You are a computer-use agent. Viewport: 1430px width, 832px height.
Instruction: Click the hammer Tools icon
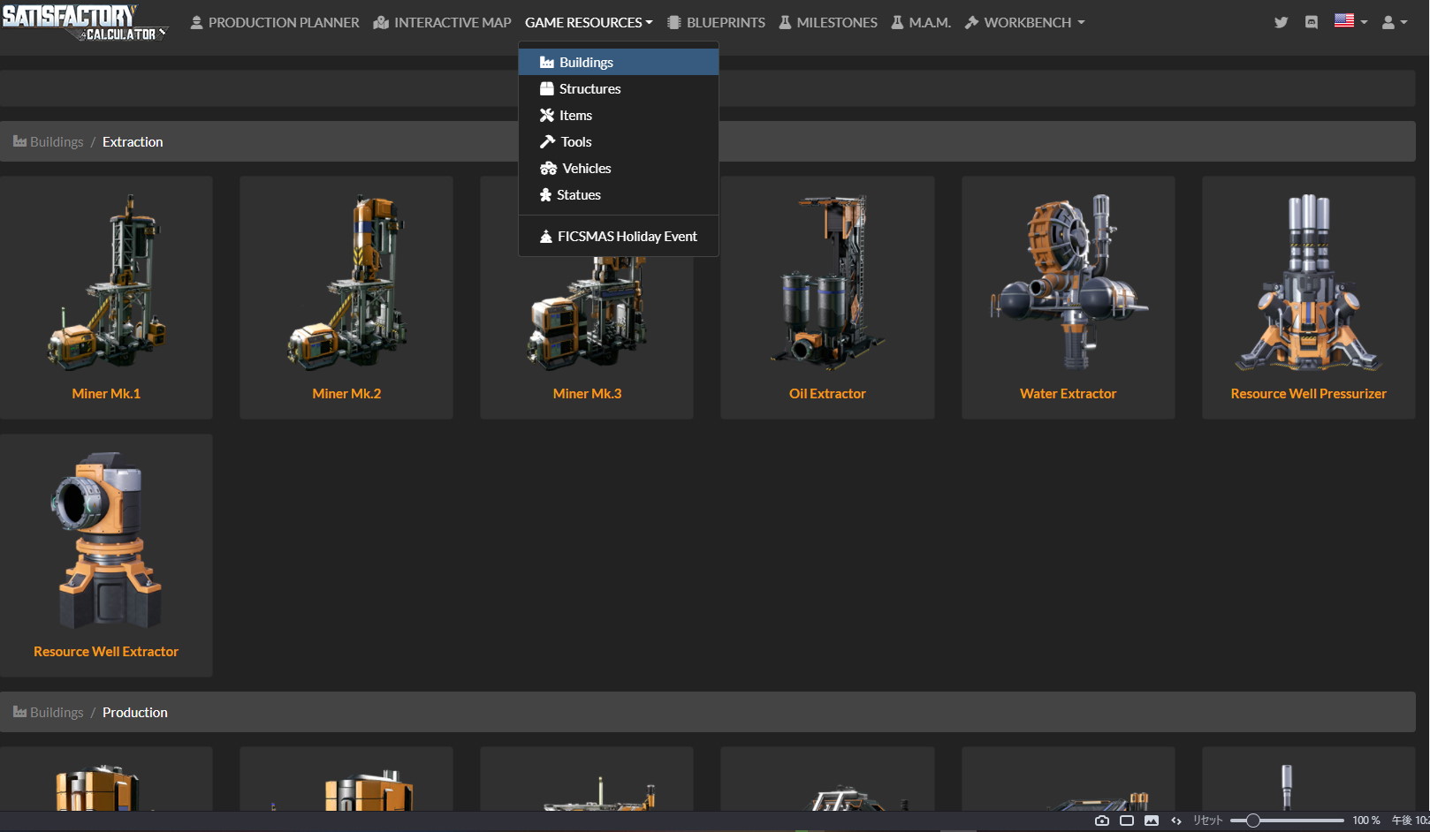coord(548,141)
